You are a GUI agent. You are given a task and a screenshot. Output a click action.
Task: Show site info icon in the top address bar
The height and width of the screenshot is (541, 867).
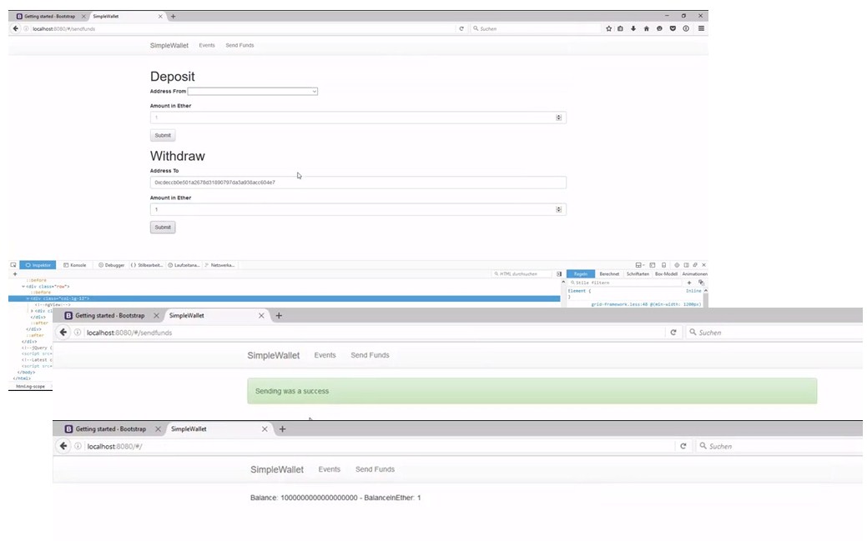pos(26,28)
